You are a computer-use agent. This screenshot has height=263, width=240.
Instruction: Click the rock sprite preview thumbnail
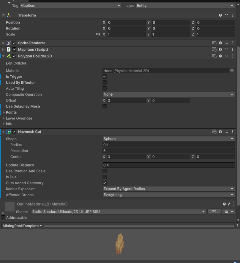119,244
